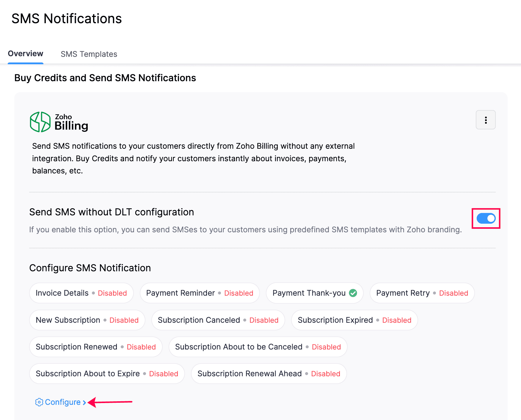Click the Zoho Billing logo
Viewport: 521px width, 420px height.
(x=58, y=122)
